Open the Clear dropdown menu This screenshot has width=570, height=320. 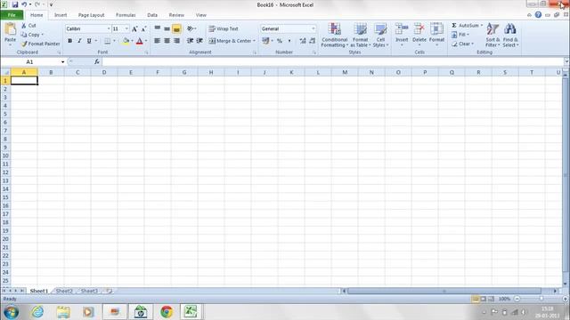(463, 44)
